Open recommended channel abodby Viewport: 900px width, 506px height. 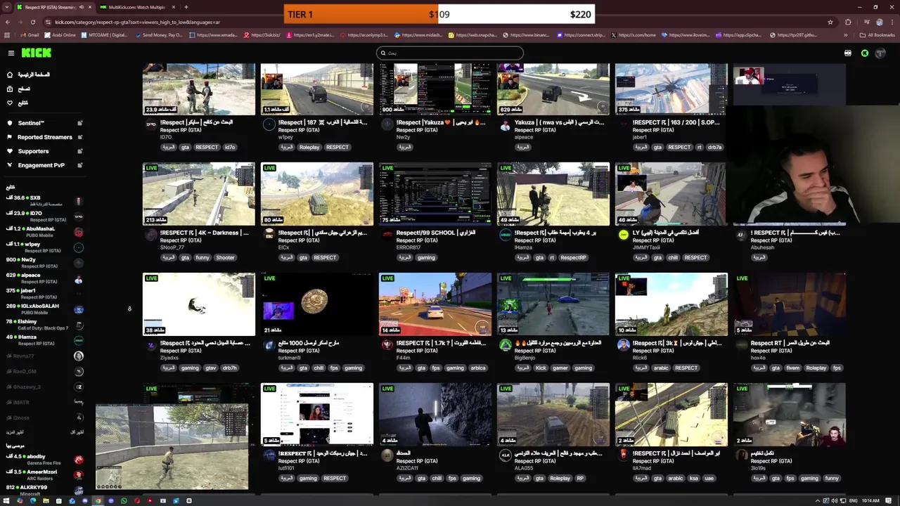point(44,459)
